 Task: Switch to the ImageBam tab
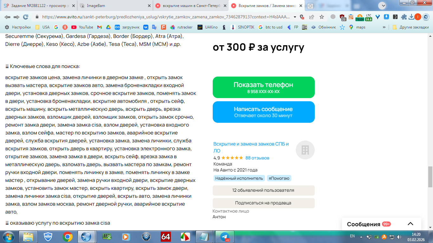pos(115,6)
